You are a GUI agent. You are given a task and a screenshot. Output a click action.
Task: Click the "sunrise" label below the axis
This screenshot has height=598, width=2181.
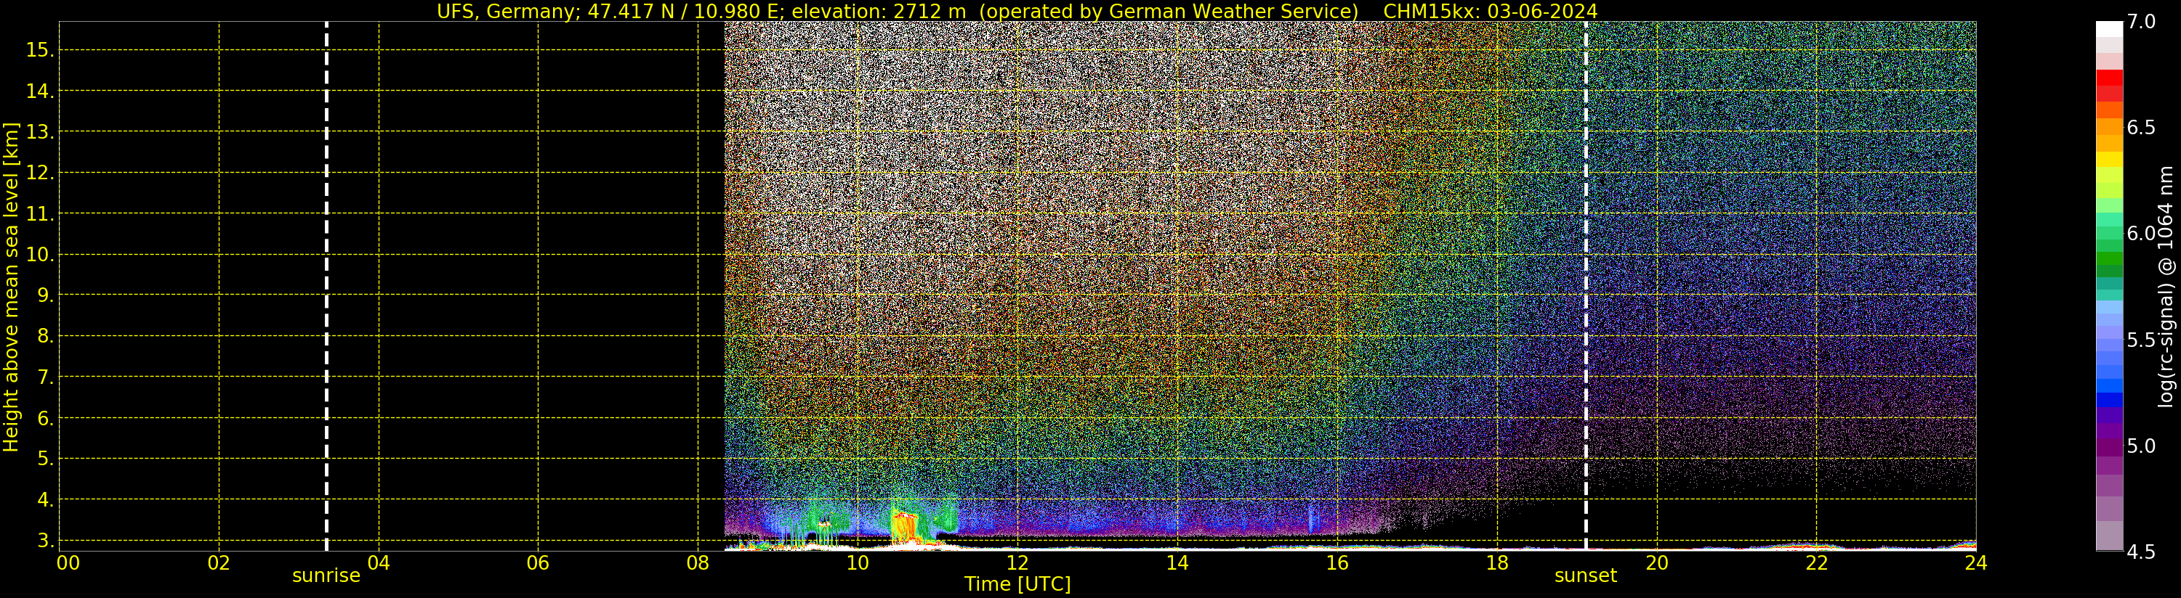(x=326, y=576)
